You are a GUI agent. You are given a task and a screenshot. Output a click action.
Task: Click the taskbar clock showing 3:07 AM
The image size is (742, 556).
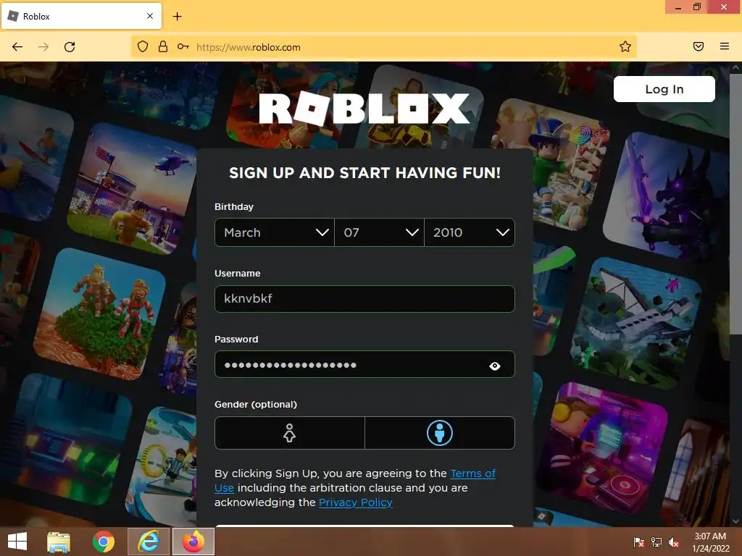pos(710,542)
